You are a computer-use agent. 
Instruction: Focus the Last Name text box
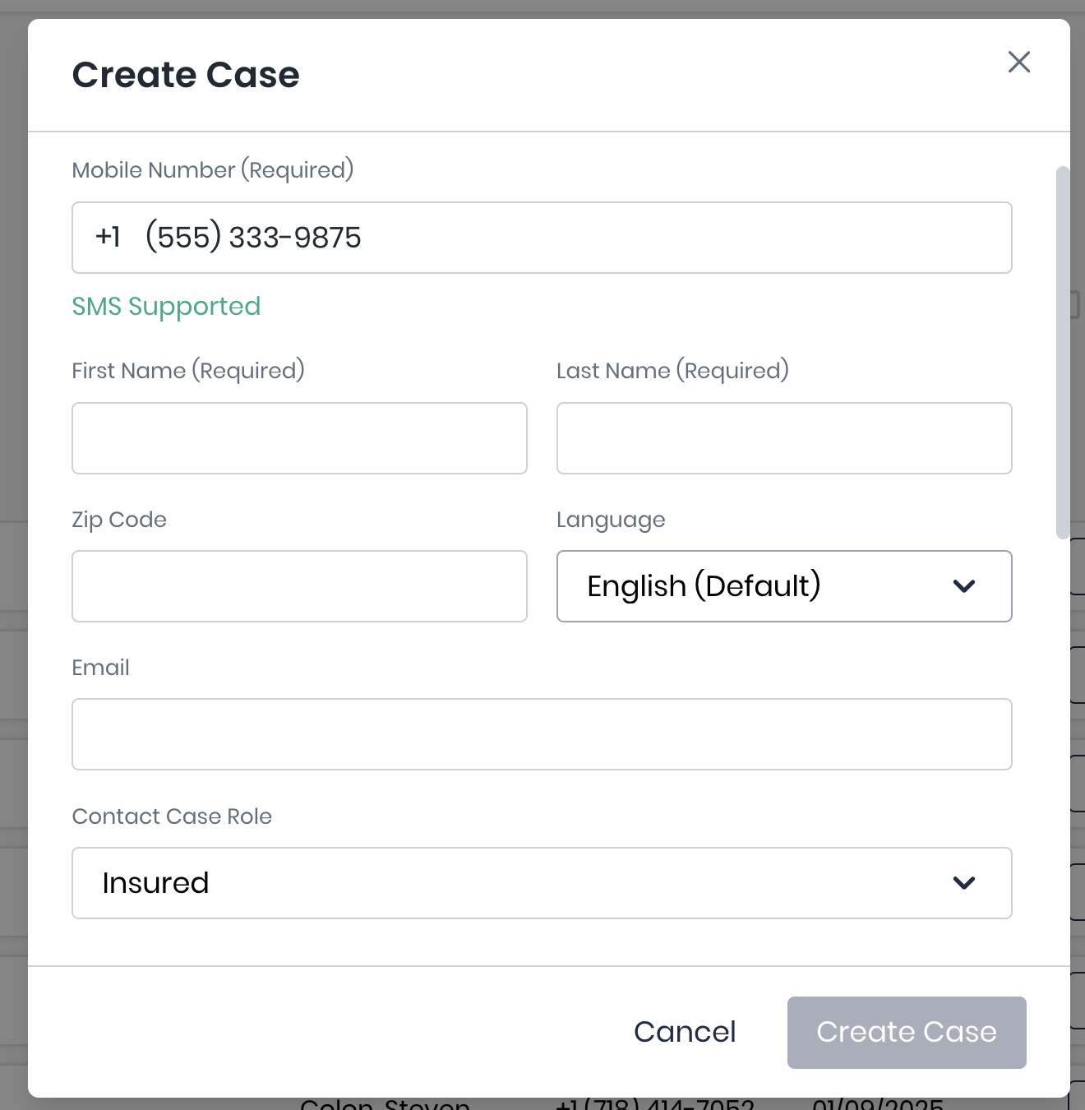pyautogui.click(x=783, y=438)
